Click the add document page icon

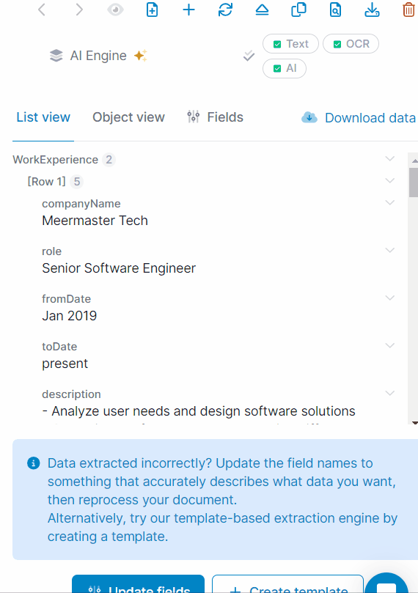(x=152, y=10)
